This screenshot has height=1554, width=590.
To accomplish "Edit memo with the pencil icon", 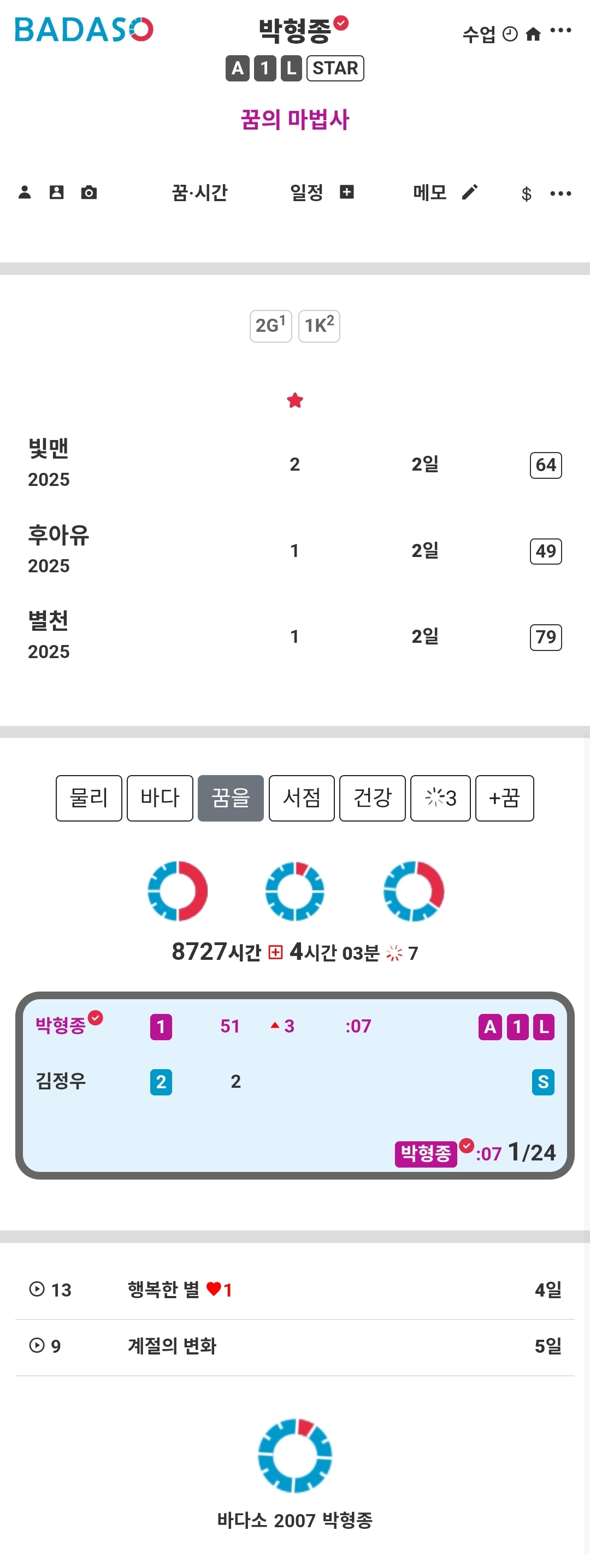I will pos(469,192).
